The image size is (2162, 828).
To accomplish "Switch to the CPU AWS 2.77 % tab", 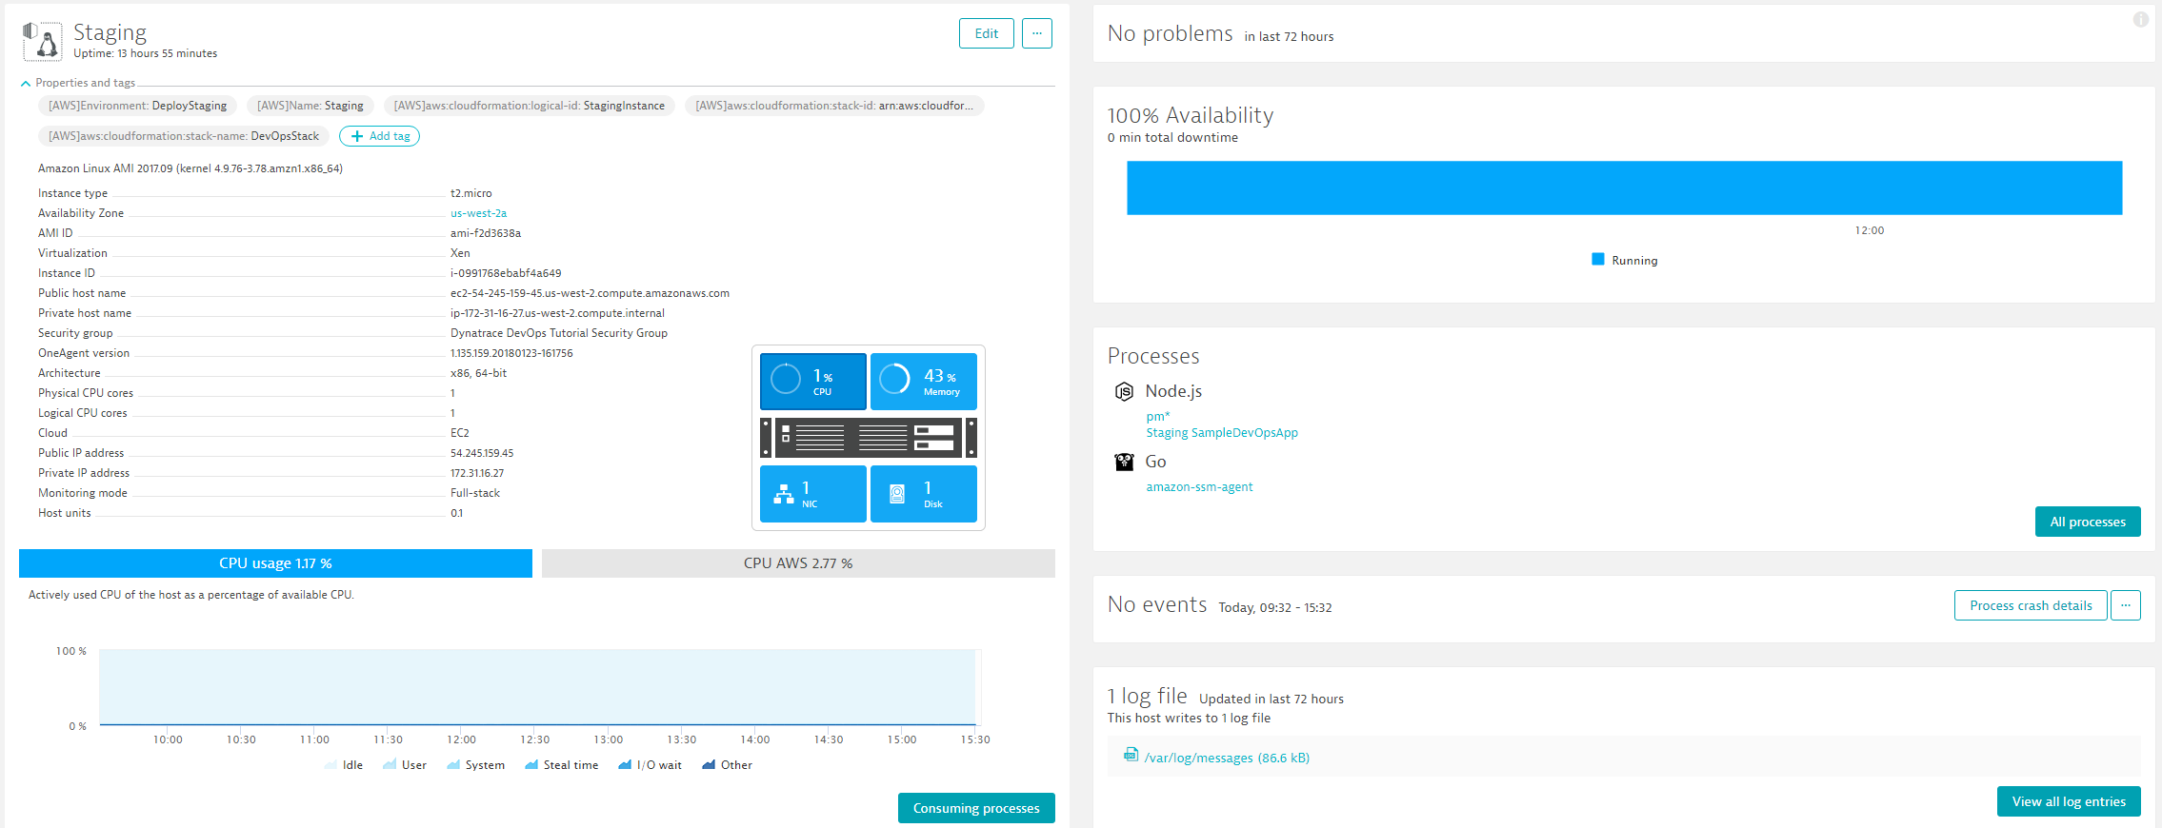I will click(x=798, y=563).
